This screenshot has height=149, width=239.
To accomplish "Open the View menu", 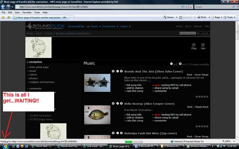I will [17, 12].
